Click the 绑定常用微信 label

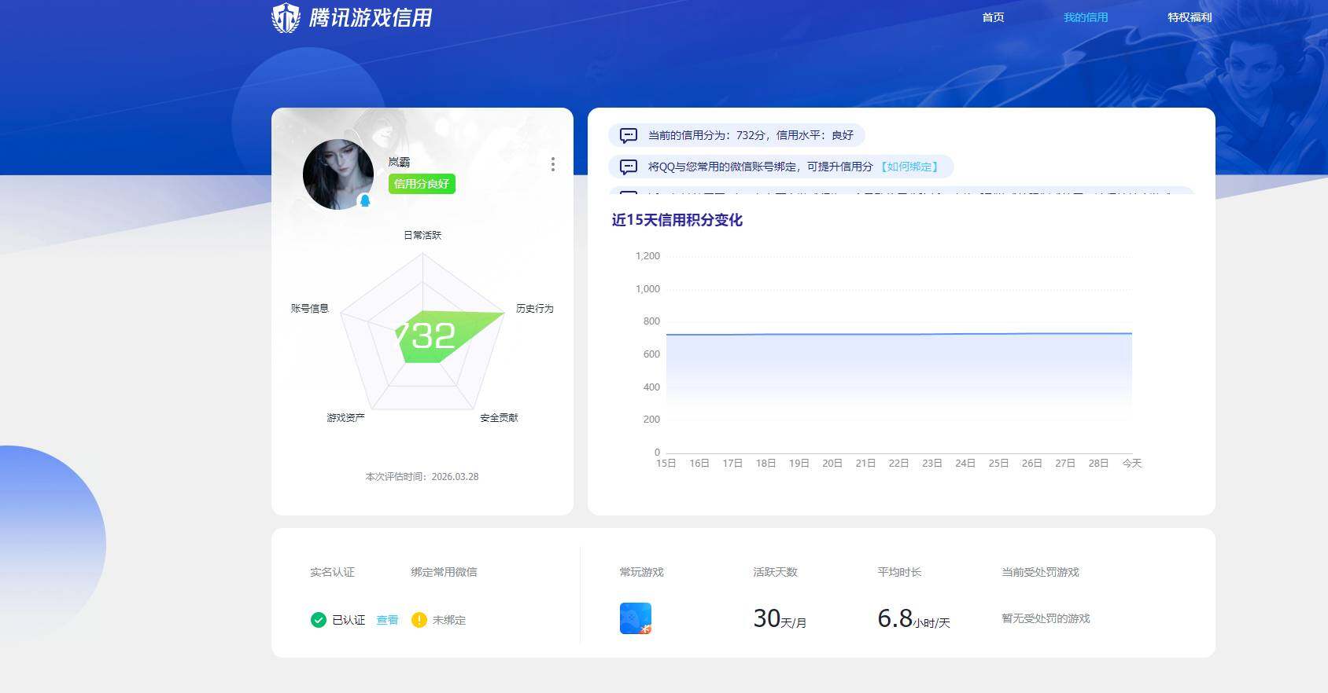pyautogui.click(x=444, y=572)
